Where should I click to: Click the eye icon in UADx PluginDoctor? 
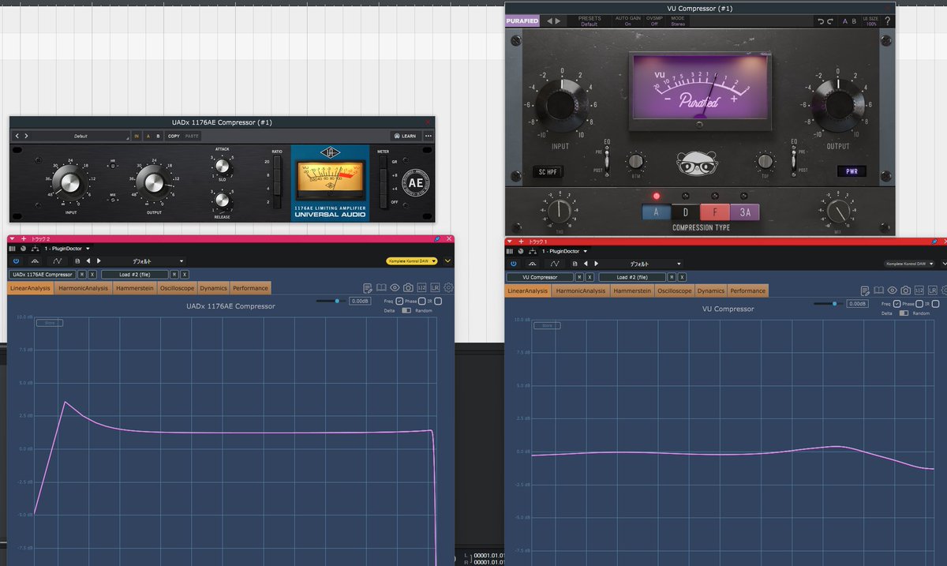395,288
